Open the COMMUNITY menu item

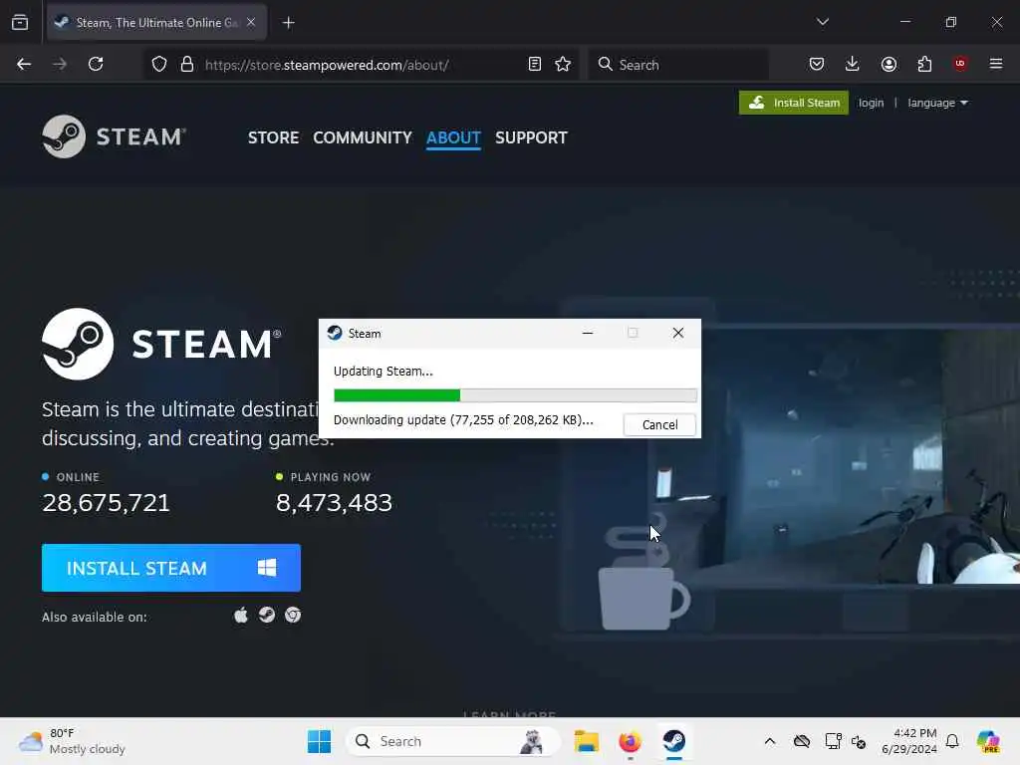363,137
